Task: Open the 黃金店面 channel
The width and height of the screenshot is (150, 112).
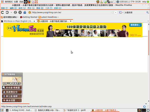Action: [x=12, y=100]
